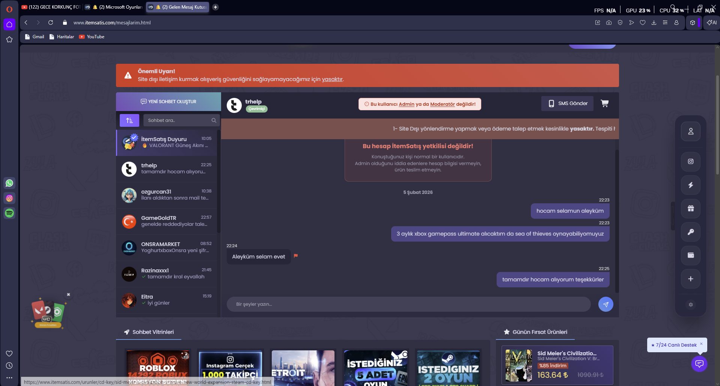The height and width of the screenshot is (386, 720).
Task: Close the 7/24 Canlı Destek popup
Action: point(701,344)
